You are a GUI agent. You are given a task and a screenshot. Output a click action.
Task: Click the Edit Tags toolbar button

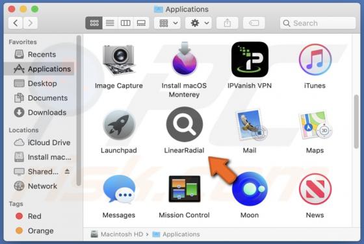[x=254, y=23]
